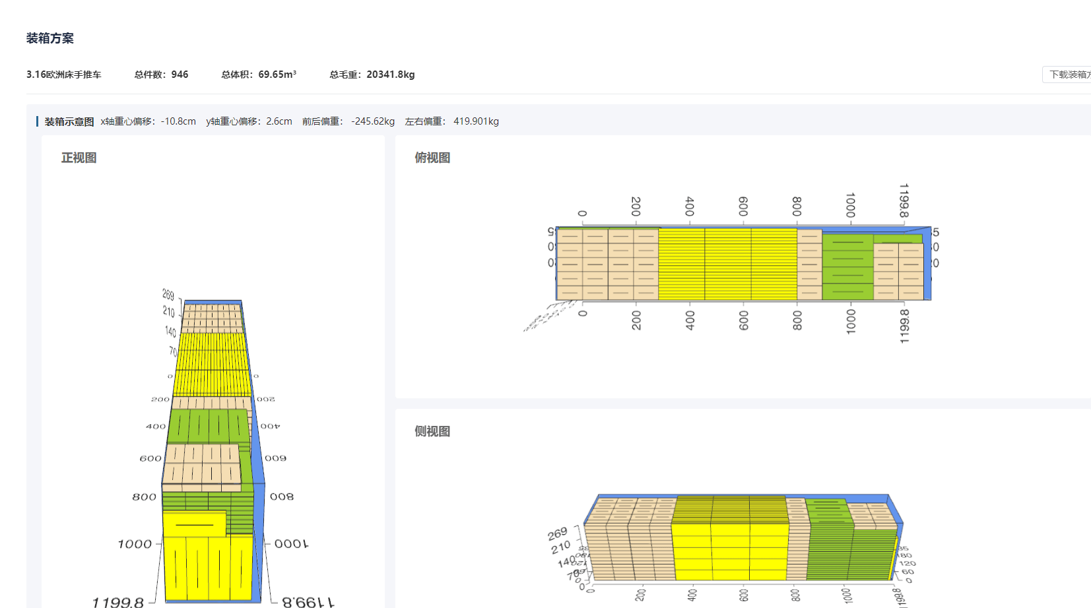This screenshot has width=1091, height=608.
Task: Click x轴重心偏移 -10.8cm readout
Action: (x=149, y=121)
